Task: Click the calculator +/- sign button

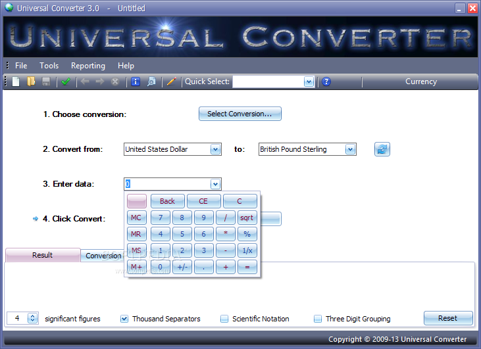Action: click(182, 267)
